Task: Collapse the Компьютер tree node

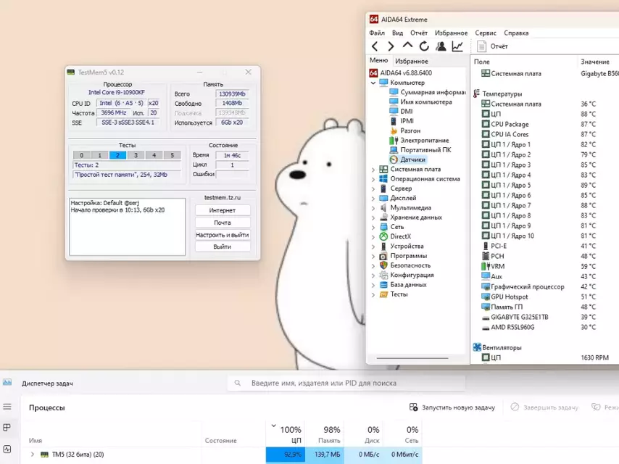Action: tap(373, 83)
